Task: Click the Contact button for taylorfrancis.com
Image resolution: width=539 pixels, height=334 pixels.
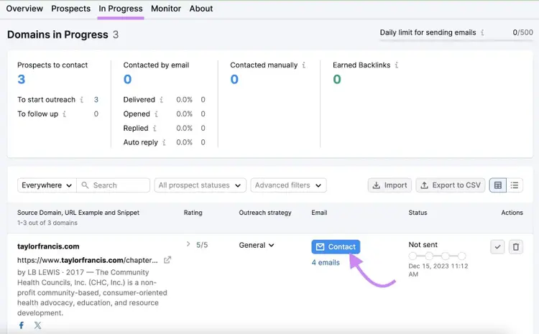Action: coord(336,246)
